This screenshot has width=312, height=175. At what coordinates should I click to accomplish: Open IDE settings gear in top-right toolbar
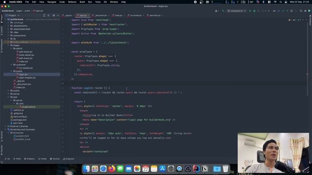305,11
